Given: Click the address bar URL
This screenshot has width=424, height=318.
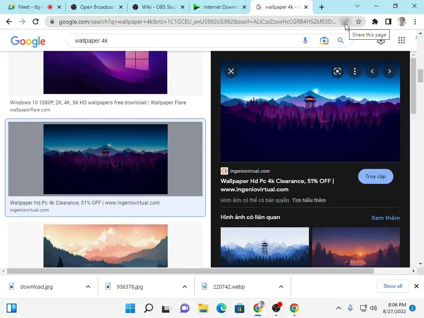Looking at the screenshot, I should [x=197, y=22].
